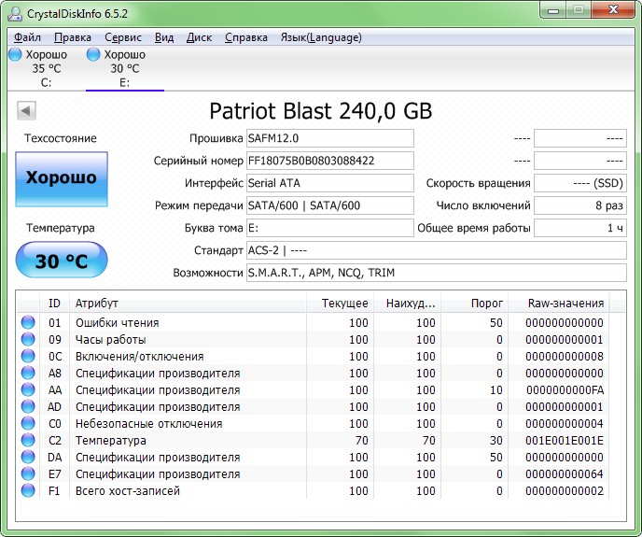The image size is (642, 537).
Task: Click the Raw-значения column header
Action: coord(558,304)
